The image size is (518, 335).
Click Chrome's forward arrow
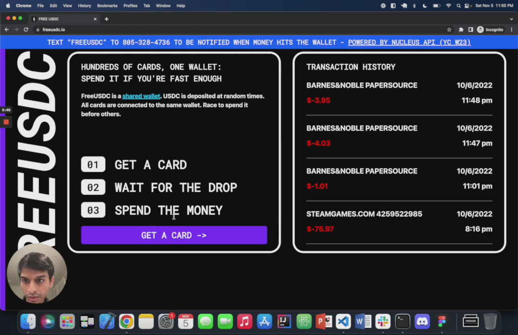16,29
